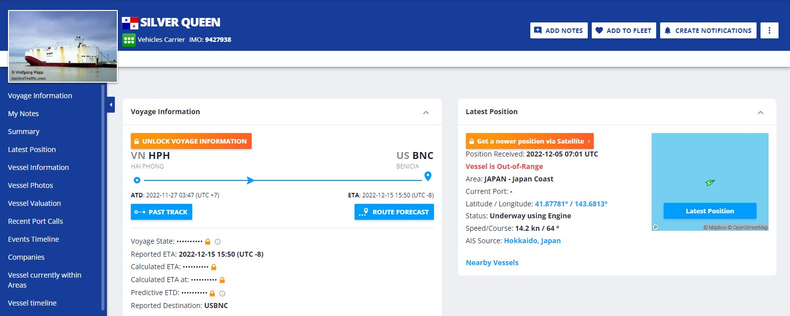The image size is (790, 316).
Task: Click the Predictive ETD info icon
Action: [x=222, y=294]
